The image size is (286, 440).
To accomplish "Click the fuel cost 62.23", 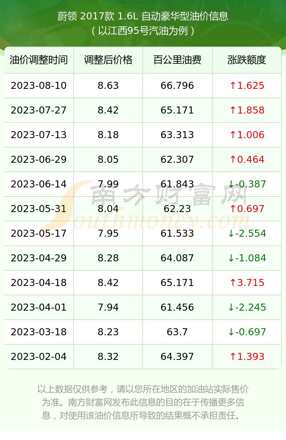I will coord(177,209).
